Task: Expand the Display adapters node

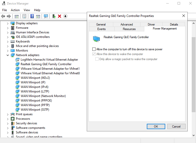Action: pos(8,23)
